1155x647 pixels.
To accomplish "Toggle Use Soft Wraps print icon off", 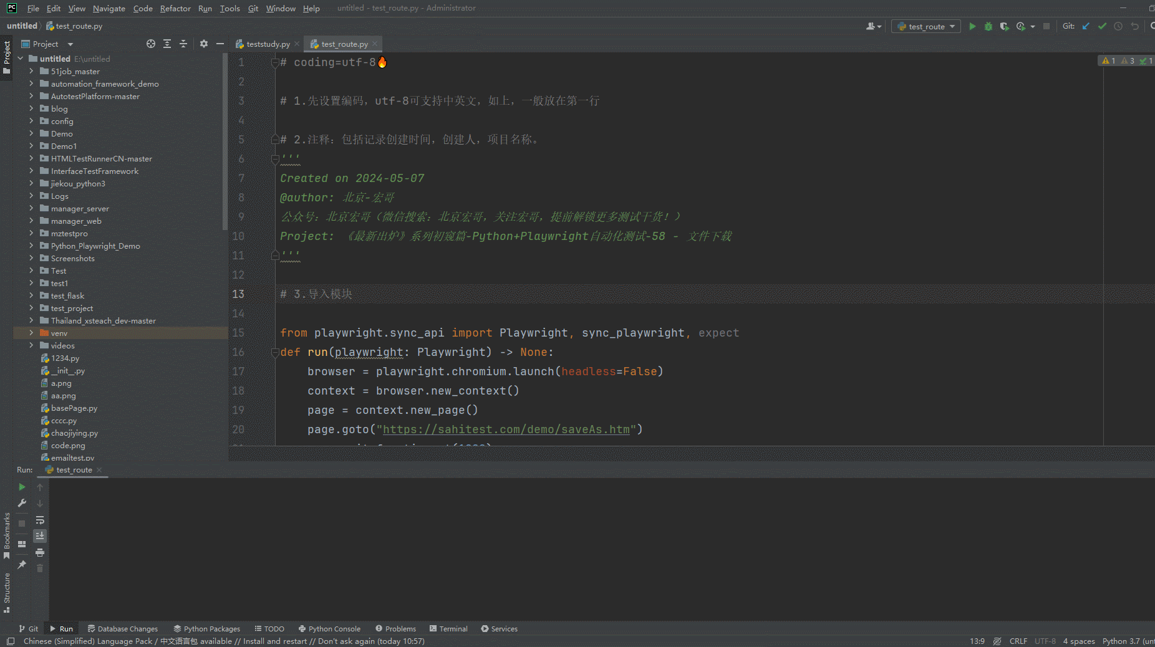I will pyautogui.click(x=40, y=552).
